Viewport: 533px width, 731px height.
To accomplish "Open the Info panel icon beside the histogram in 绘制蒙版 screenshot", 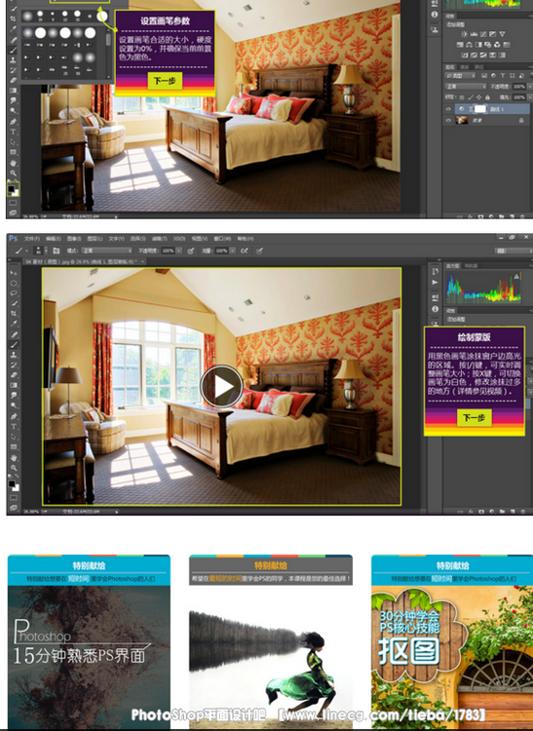I will (436, 309).
